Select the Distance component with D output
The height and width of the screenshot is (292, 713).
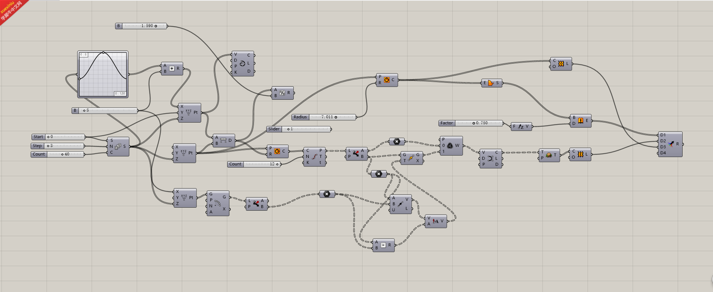[x=224, y=141]
